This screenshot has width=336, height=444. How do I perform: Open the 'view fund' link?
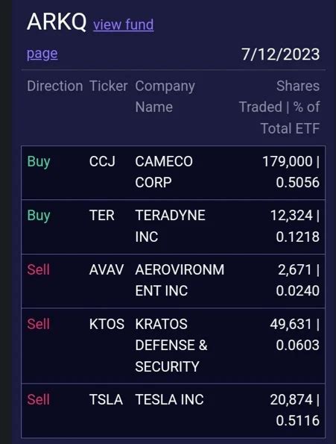124,25
